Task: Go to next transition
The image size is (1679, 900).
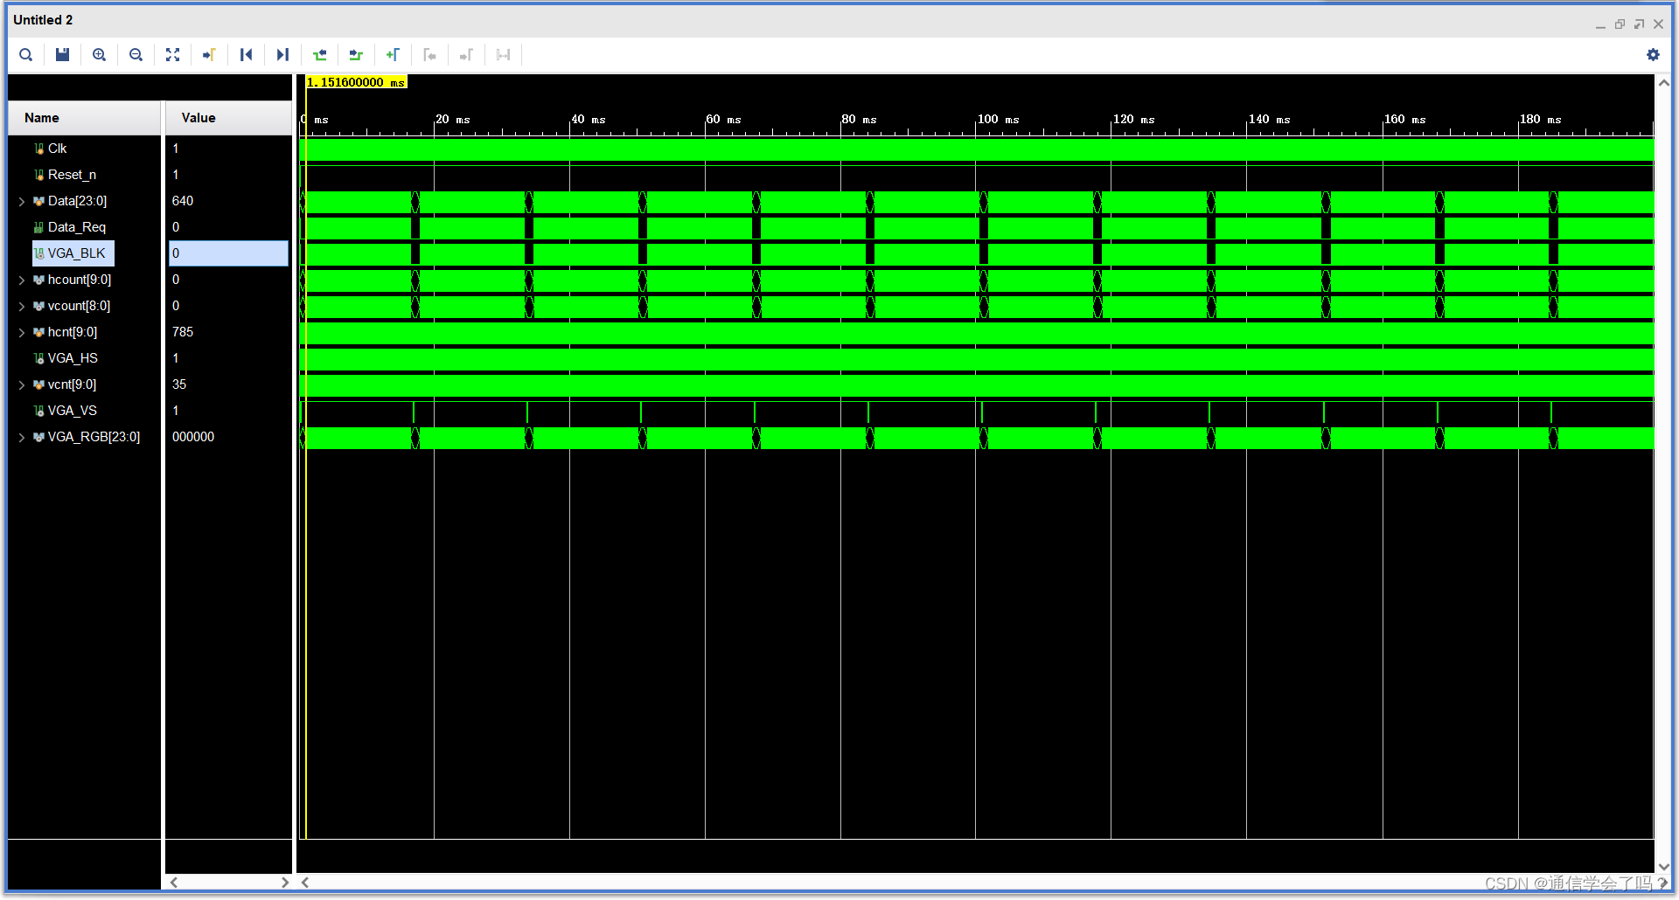Action: coord(356,55)
